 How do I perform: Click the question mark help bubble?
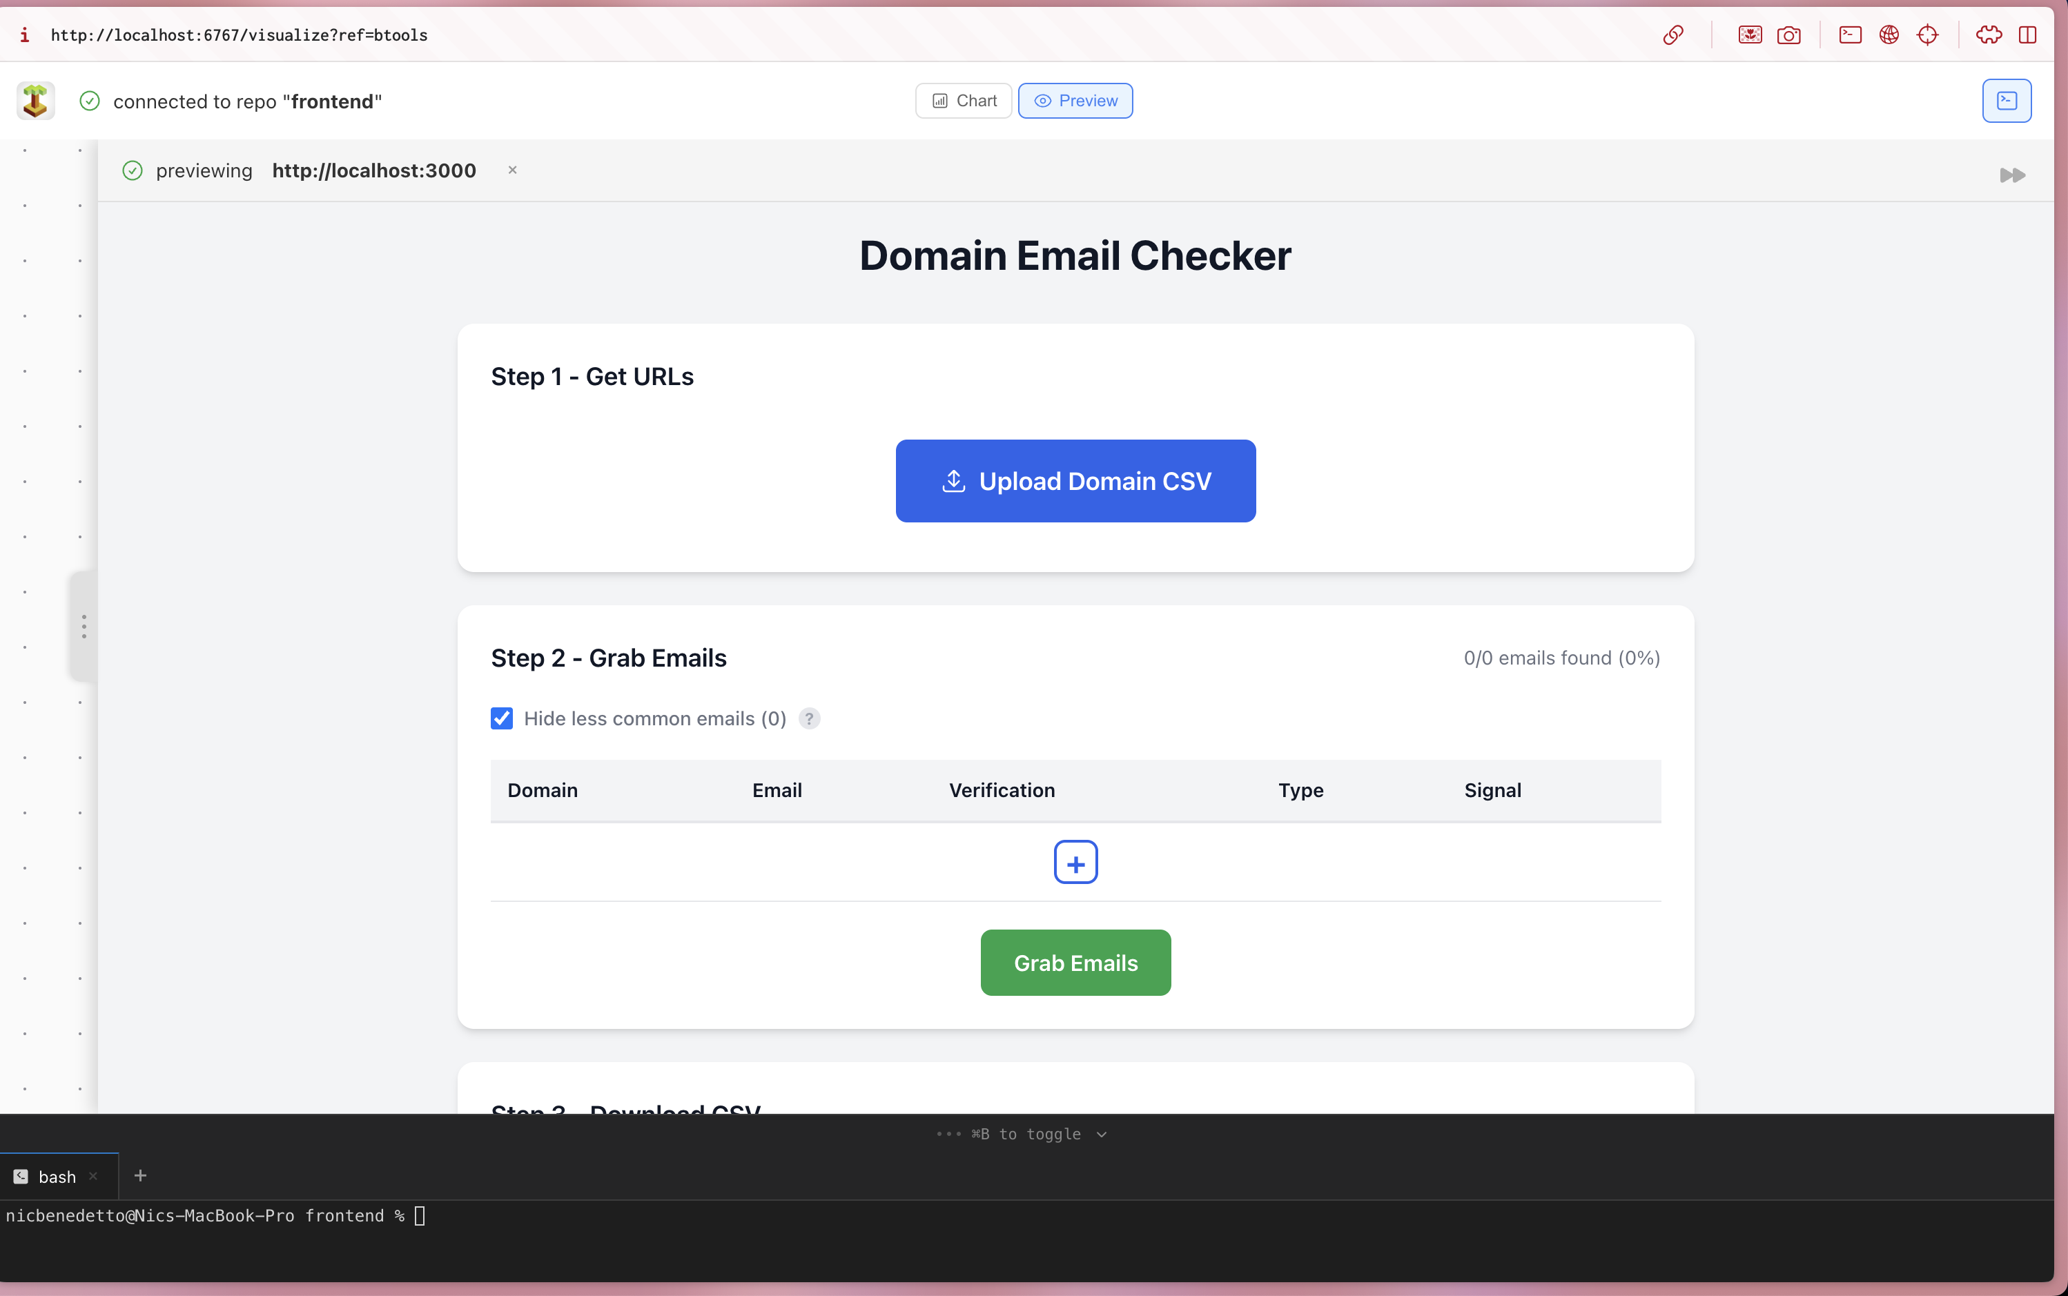point(810,718)
